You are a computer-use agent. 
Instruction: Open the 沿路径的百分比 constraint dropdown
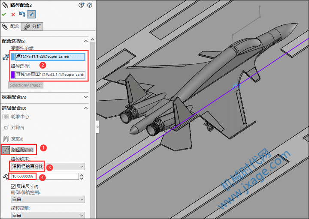pyautogui.click(x=48, y=166)
